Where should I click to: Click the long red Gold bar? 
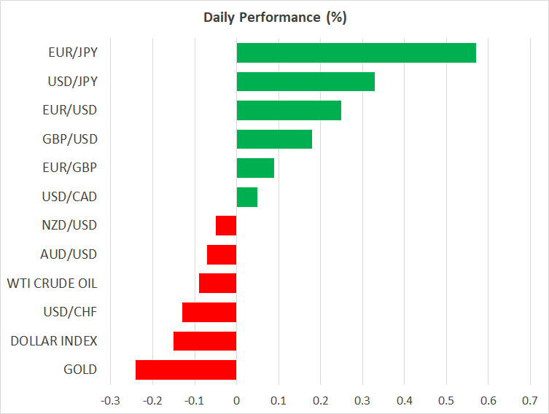(186, 370)
